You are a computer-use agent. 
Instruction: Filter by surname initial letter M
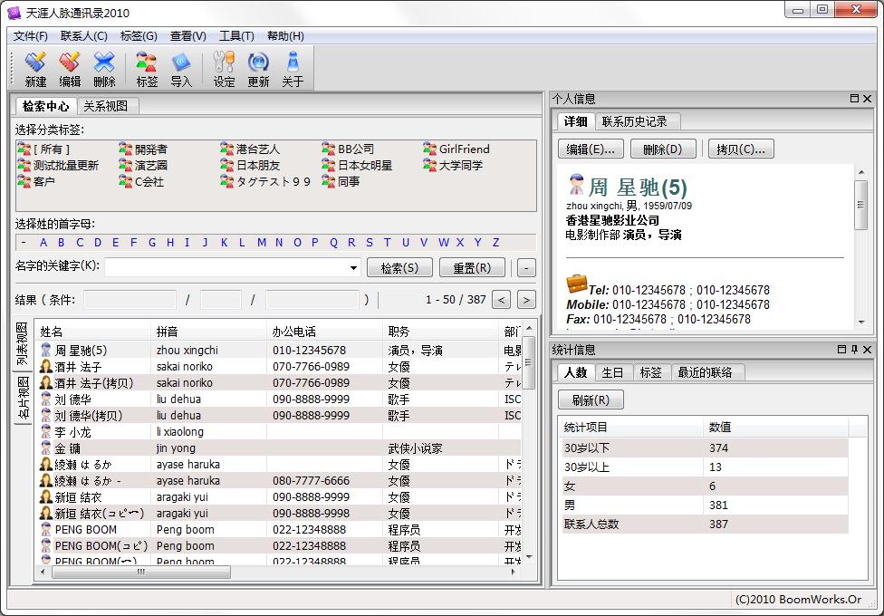[x=261, y=243]
